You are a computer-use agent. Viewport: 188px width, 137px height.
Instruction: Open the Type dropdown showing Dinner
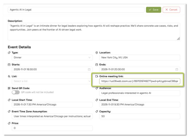pos(52,57)
